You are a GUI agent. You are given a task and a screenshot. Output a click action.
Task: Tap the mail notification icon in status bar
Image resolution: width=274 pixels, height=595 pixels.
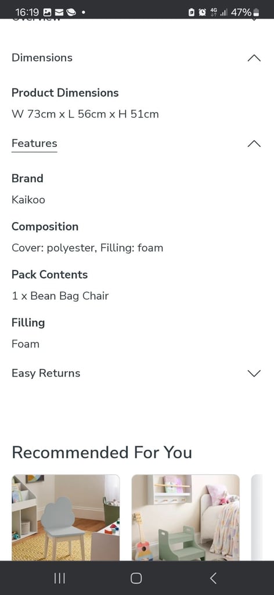[x=59, y=12]
